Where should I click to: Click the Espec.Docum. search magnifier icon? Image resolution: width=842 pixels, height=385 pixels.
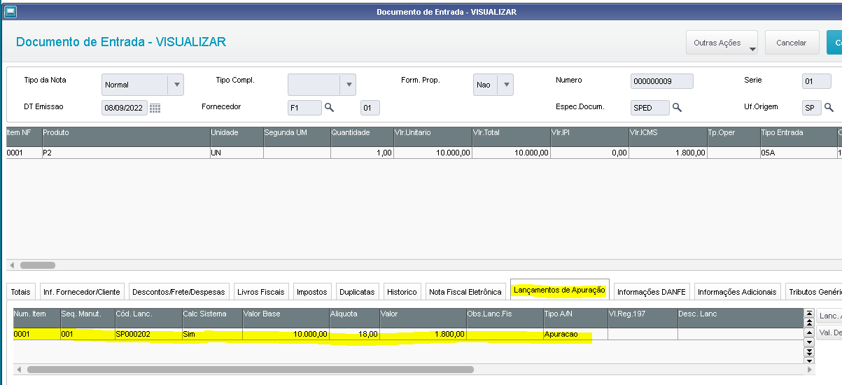[677, 108]
